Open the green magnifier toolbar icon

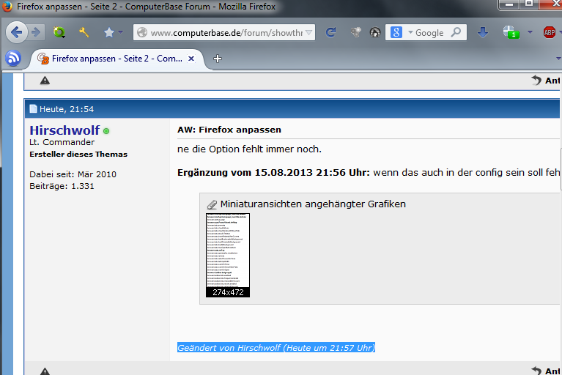(x=59, y=33)
